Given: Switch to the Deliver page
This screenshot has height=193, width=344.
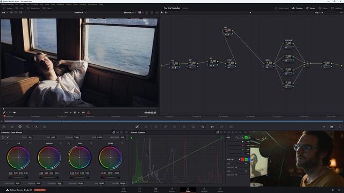Looking at the screenshot, I should click(x=220, y=190).
